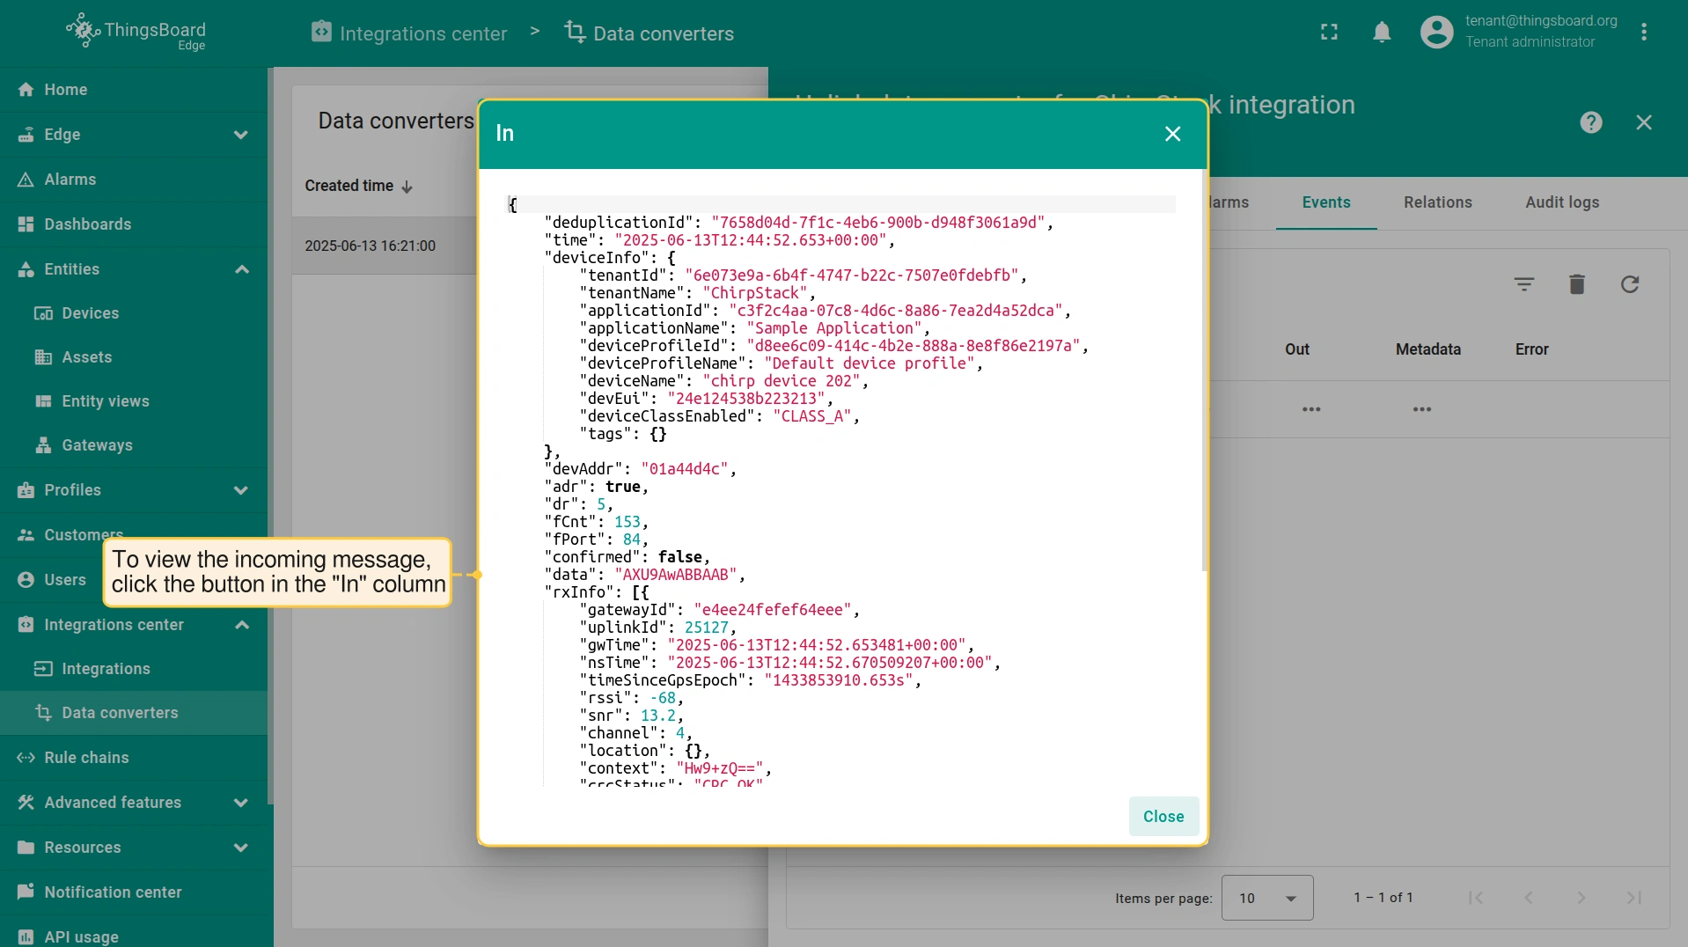
Task: Toggle fullscreen mode icon
Action: 1329,33
